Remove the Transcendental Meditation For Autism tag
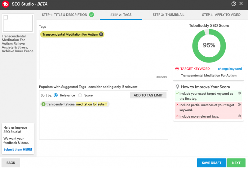The width and height of the screenshot is (248, 169). (x=101, y=34)
